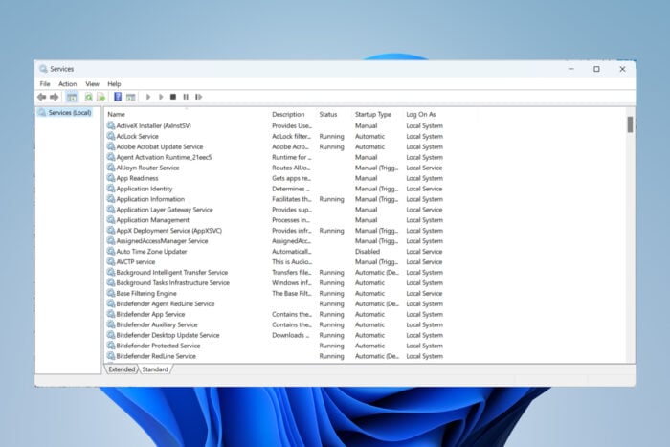Select the Auto Time Zone Updater service
This screenshot has height=447, width=670.
151,251
